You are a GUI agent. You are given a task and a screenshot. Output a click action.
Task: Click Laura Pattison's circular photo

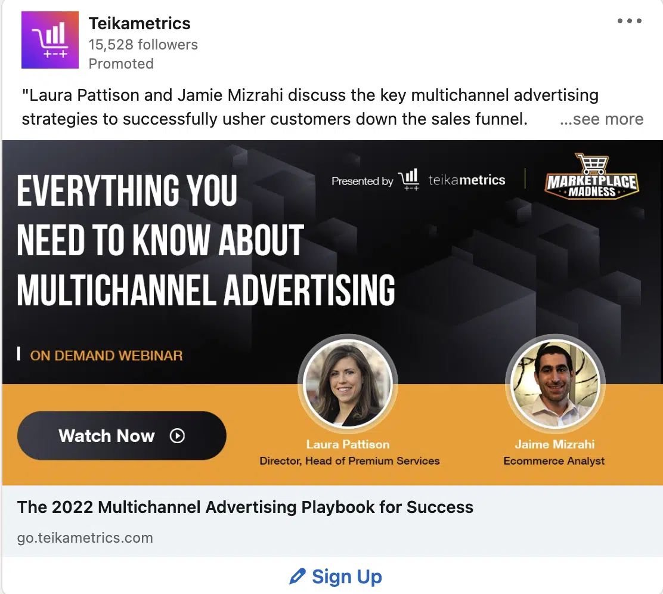[x=348, y=383]
